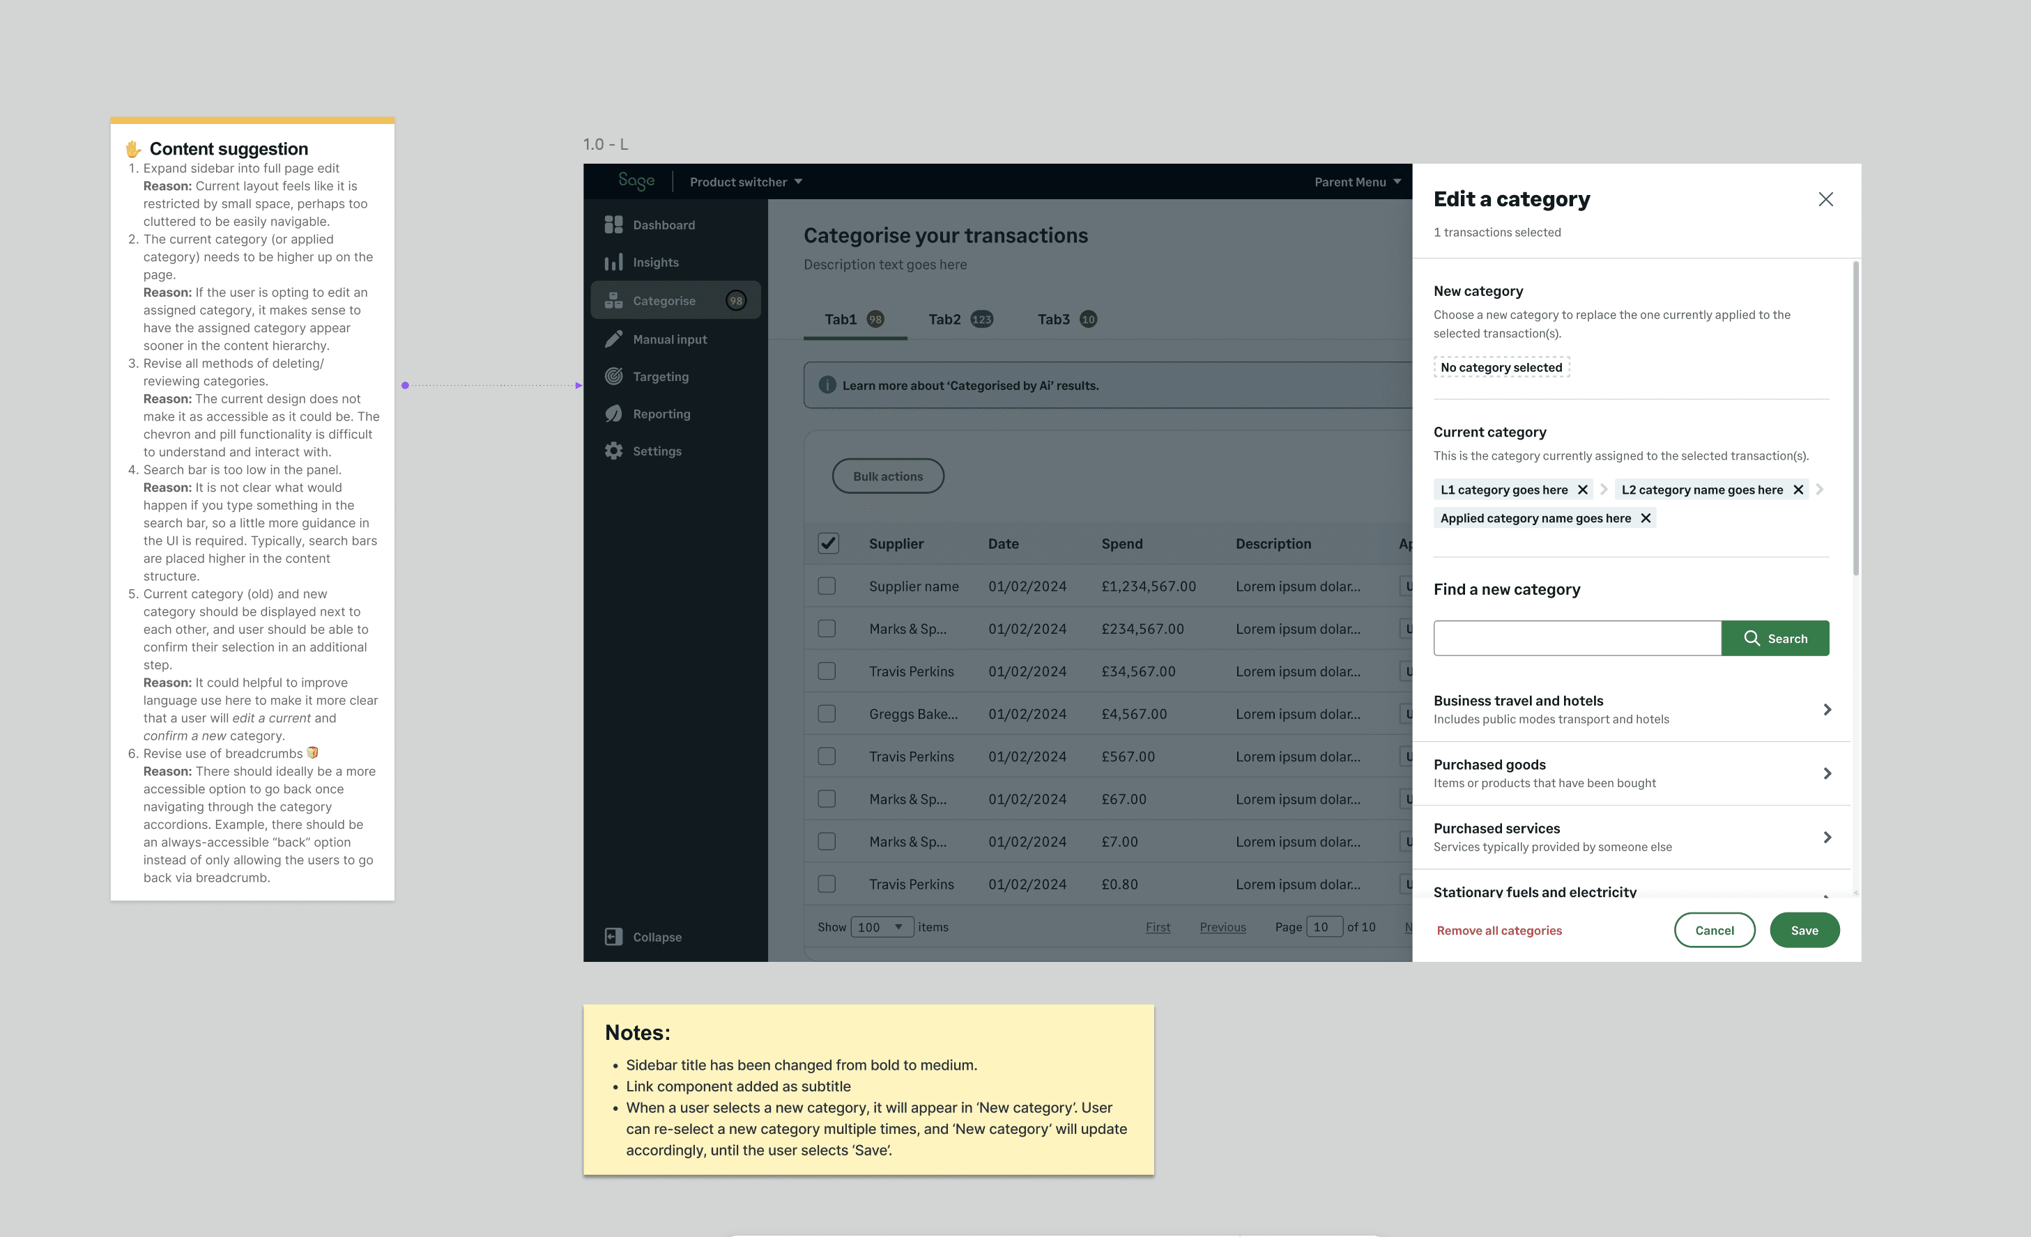Click X on the Applied category name pill
The image size is (2031, 1237).
(x=1646, y=518)
